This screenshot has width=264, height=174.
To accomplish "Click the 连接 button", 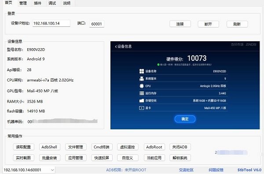I will (180, 24).
